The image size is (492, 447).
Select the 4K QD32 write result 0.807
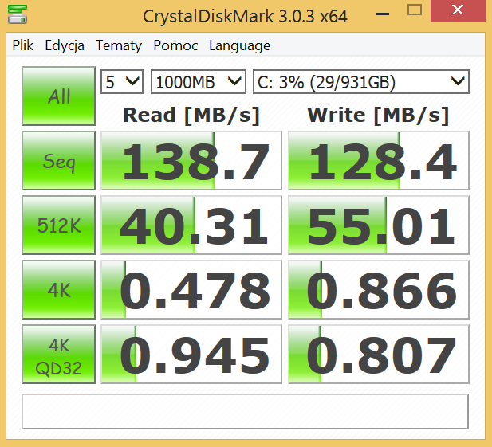[379, 355]
